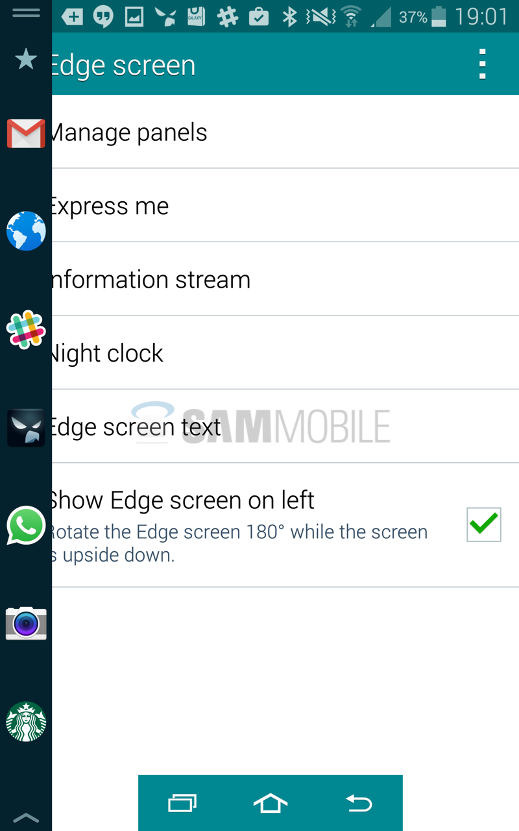The width and height of the screenshot is (519, 831).
Task: Open WhatsApp from the edge panel
Action: click(x=26, y=525)
